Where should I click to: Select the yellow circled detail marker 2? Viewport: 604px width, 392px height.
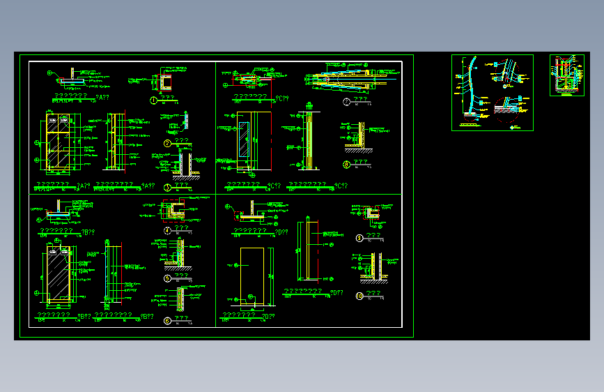[x=167, y=144]
